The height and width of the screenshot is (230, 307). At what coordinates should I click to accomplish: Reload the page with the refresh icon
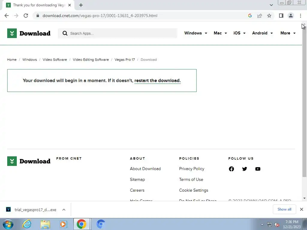pos(26,16)
